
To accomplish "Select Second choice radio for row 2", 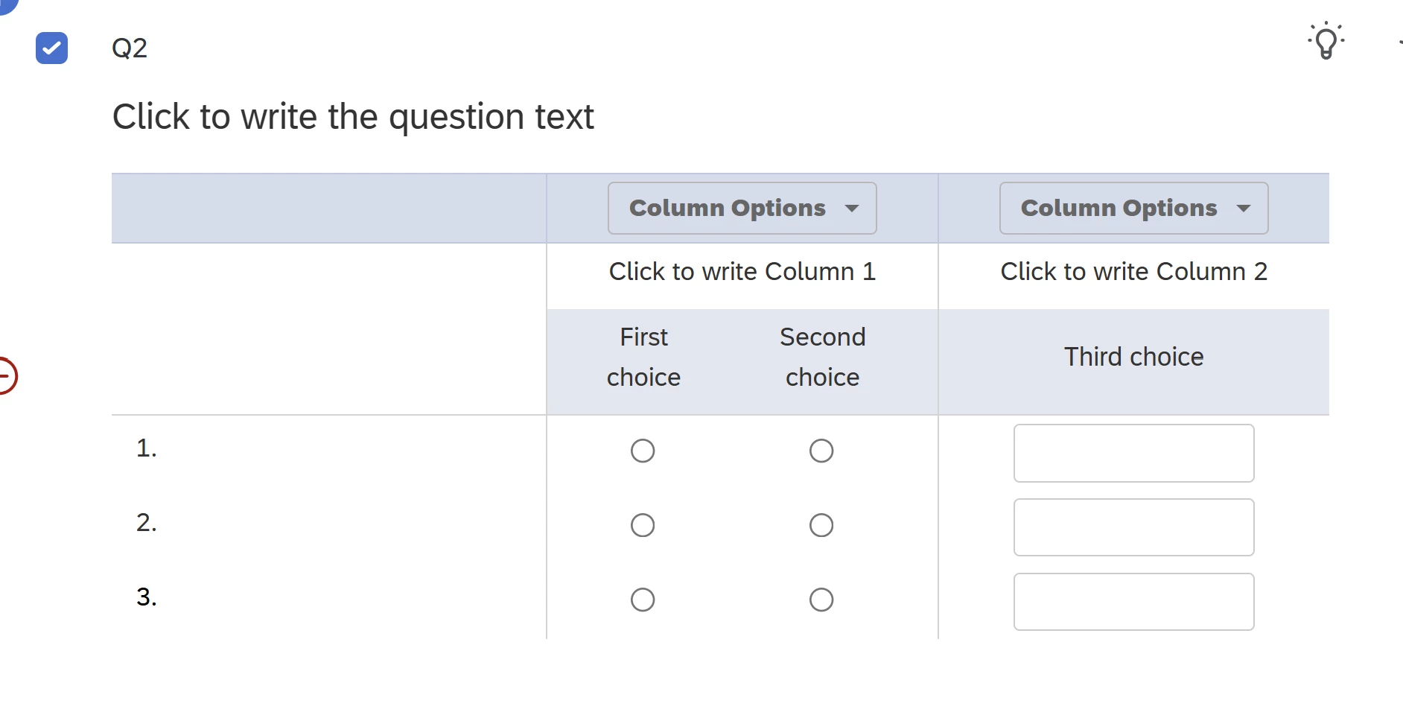I will [x=821, y=525].
